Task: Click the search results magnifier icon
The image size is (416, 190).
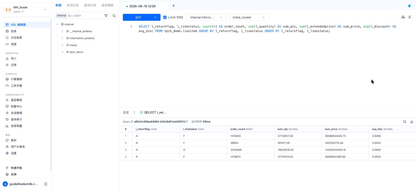Action: click(405, 122)
